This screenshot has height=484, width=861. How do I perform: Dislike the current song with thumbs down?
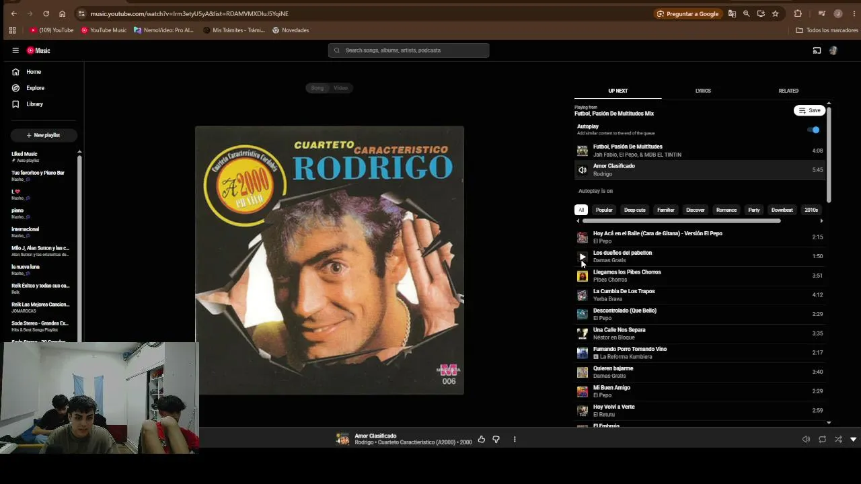(496, 440)
